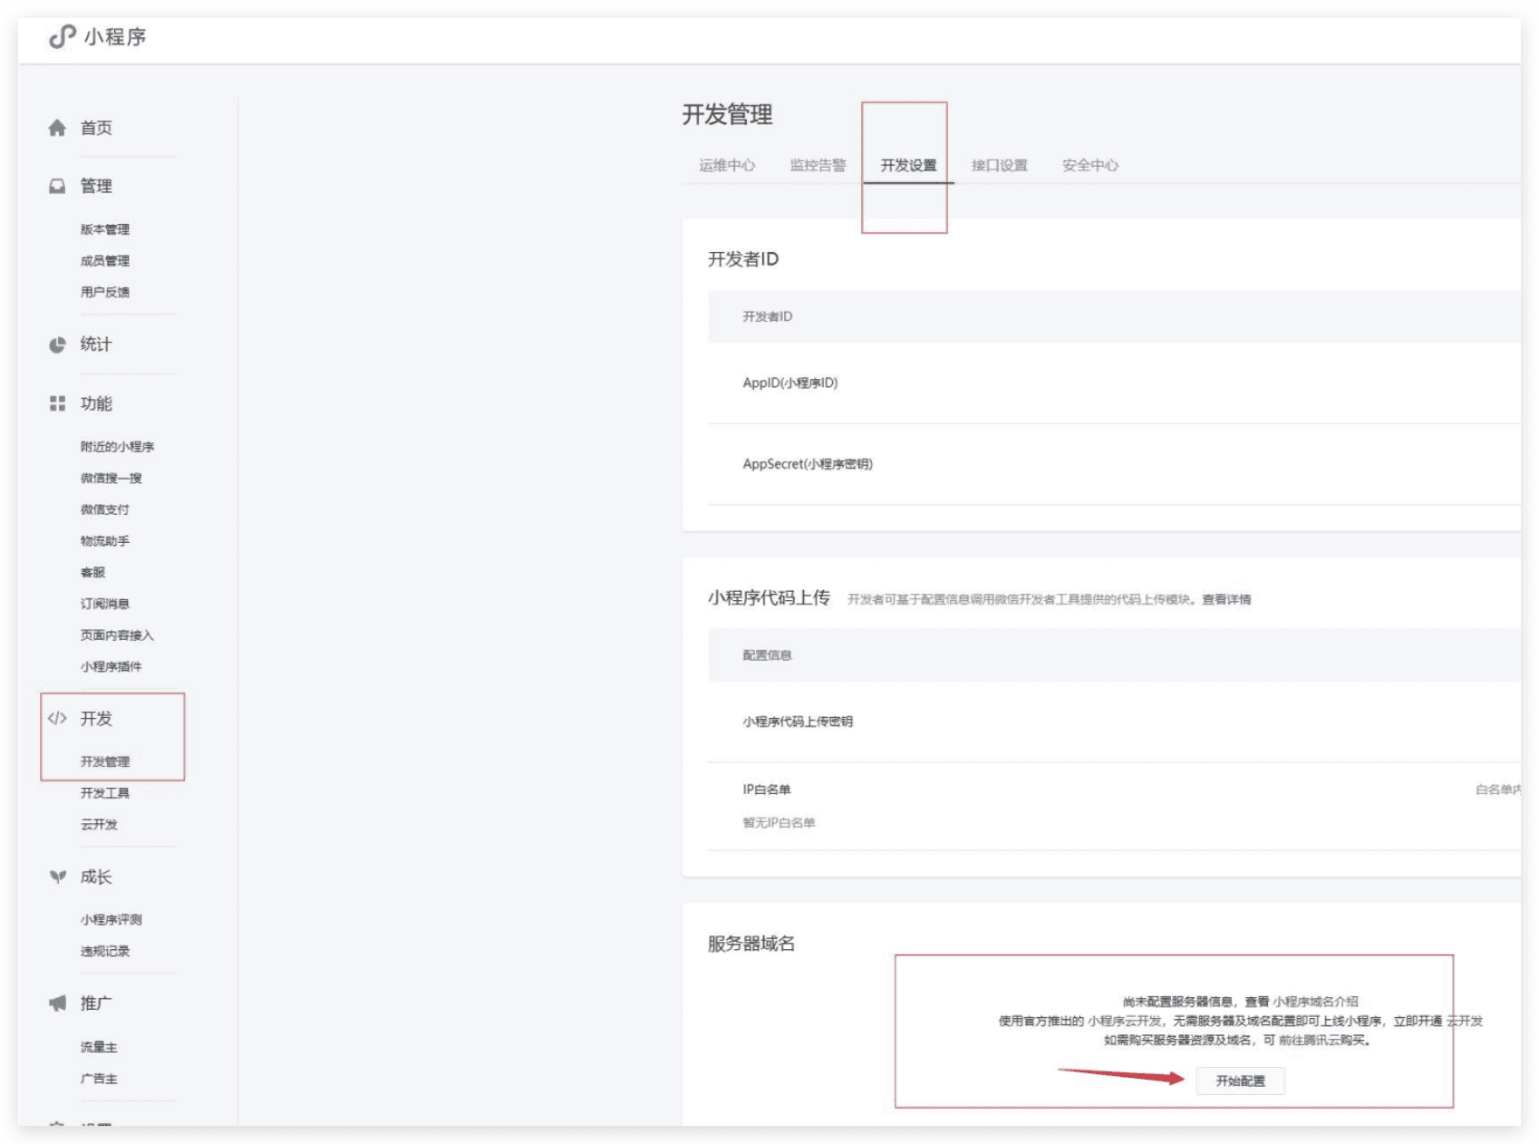Image resolution: width=1539 pixels, height=1144 pixels.
Task: Switch to the 运维中心 tab
Action: [x=727, y=165]
